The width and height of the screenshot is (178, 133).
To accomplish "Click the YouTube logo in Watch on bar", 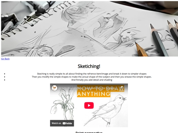I will pyautogui.click(x=67, y=123).
